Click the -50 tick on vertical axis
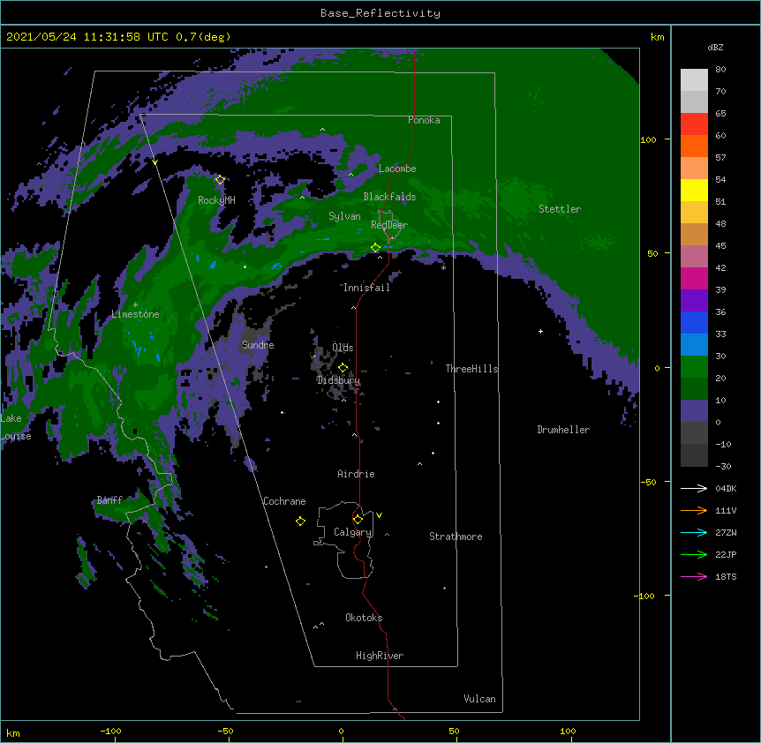761x743 pixels. point(648,482)
